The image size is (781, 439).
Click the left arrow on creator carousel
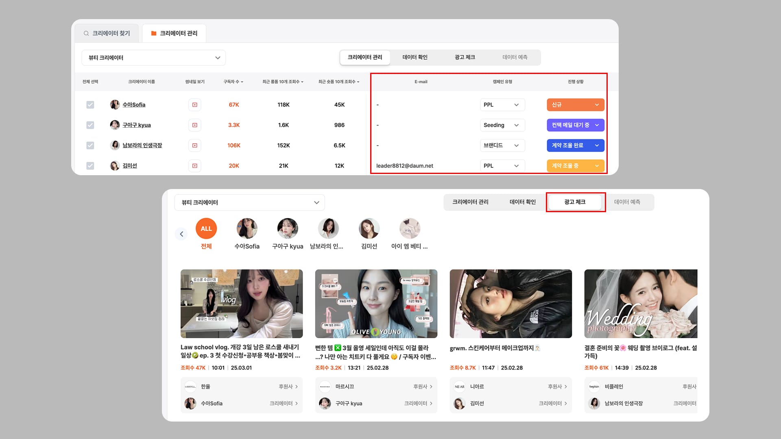click(181, 234)
